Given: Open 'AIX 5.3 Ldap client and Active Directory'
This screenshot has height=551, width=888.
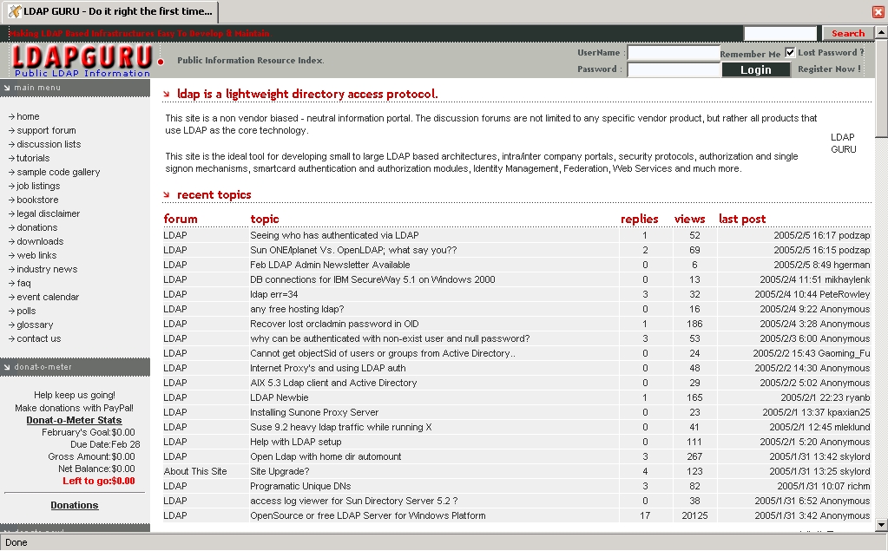Looking at the screenshot, I should [x=333, y=383].
